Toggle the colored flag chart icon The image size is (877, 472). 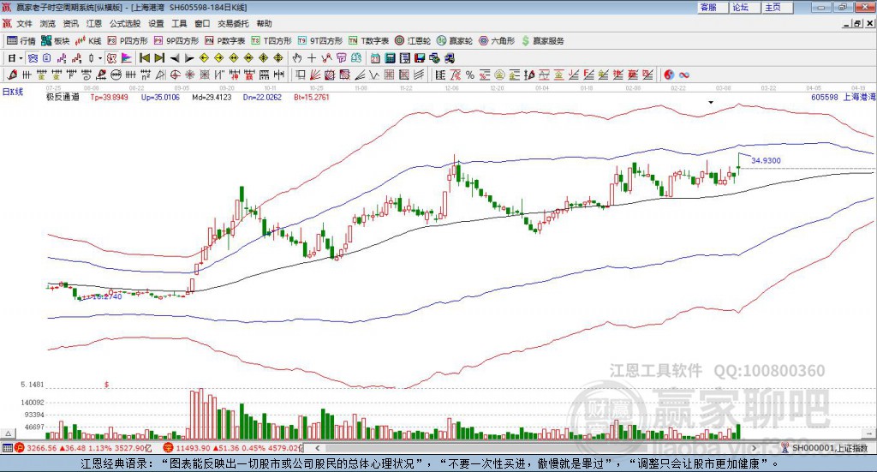pos(127,58)
